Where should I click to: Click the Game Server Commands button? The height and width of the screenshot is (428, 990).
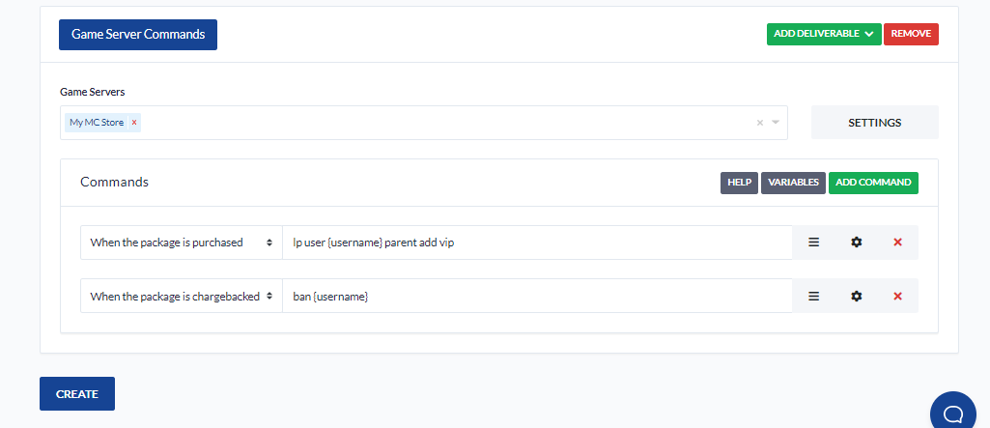pyautogui.click(x=138, y=34)
